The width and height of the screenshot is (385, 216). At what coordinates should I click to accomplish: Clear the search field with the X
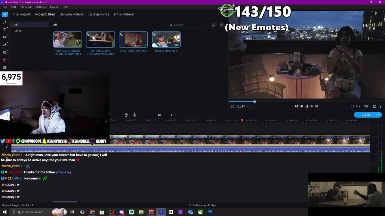205,25
